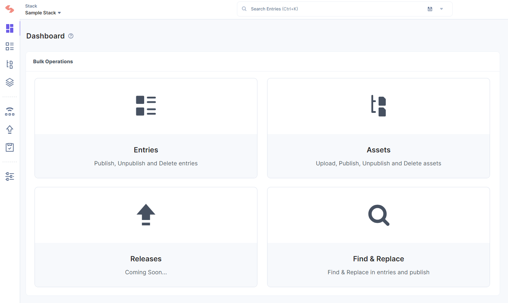The height and width of the screenshot is (303, 508).
Task: Open the Dashboard icon in sidebar
Action: point(10,28)
